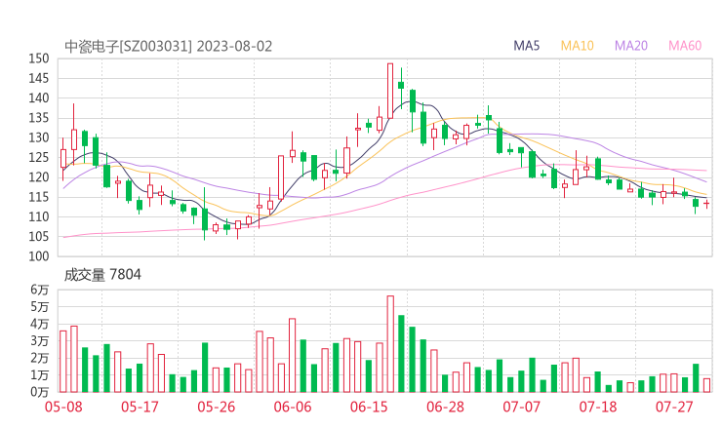This screenshot has width=722, height=429.
Task: Click the 1万 volume axis label
Action: pyautogui.click(x=40, y=375)
